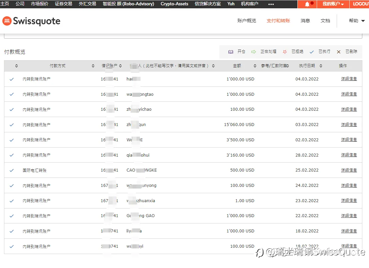Open the Crypto-Assets menu item
This screenshot has height=268, width=369.
[175, 4]
